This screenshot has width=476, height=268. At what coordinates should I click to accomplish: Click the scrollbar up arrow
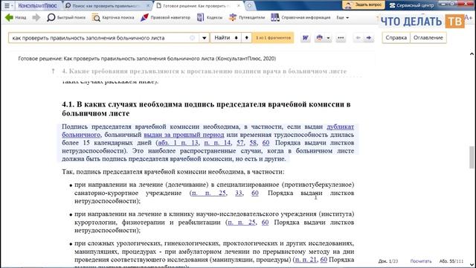point(472,54)
